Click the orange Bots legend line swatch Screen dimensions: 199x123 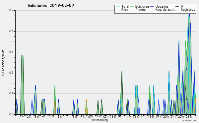pos(118,10)
